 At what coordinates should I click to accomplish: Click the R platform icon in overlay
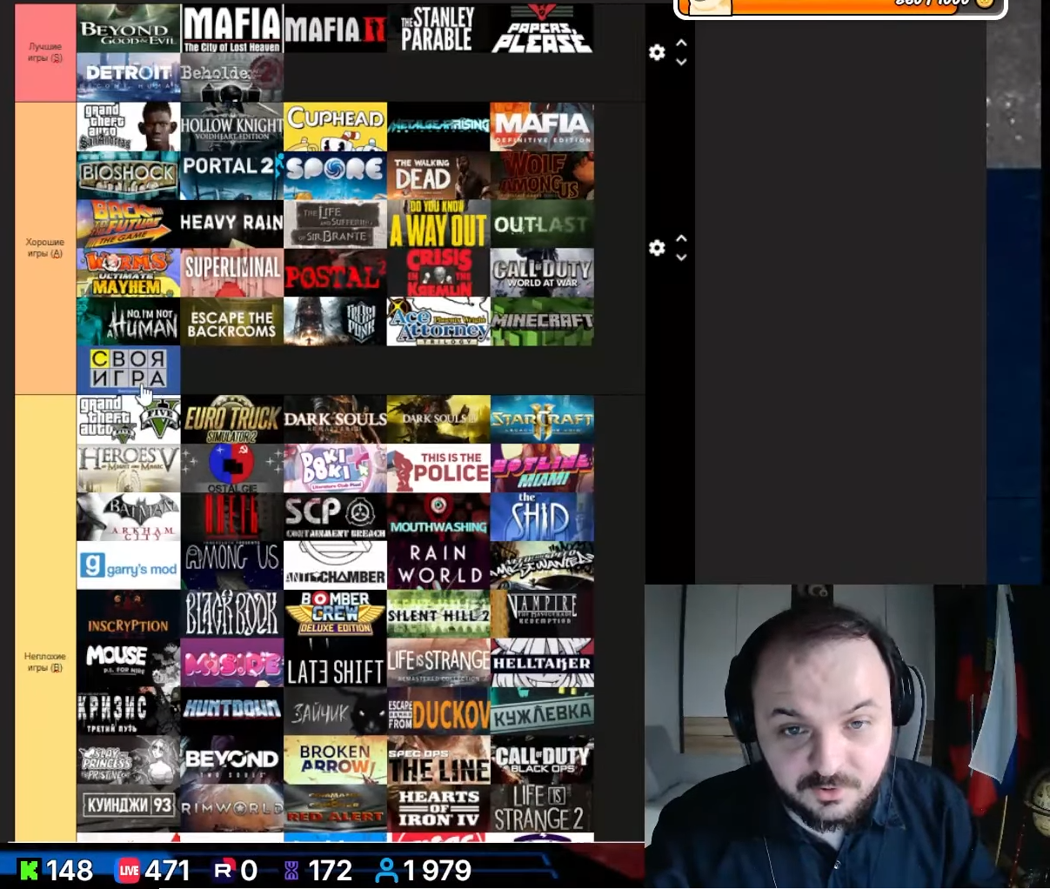pyautogui.click(x=224, y=870)
